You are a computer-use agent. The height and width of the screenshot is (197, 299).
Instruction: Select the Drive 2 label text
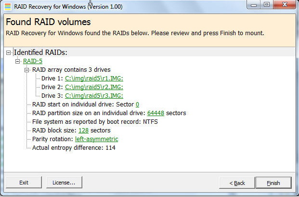(x=52, y=87)
